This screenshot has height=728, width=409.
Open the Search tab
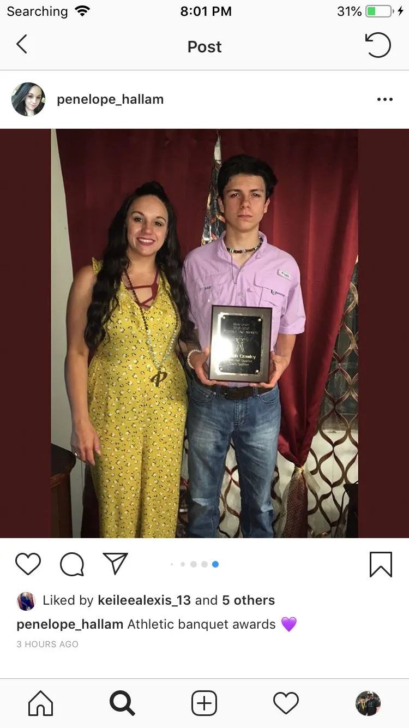click(x=122, y=703)
